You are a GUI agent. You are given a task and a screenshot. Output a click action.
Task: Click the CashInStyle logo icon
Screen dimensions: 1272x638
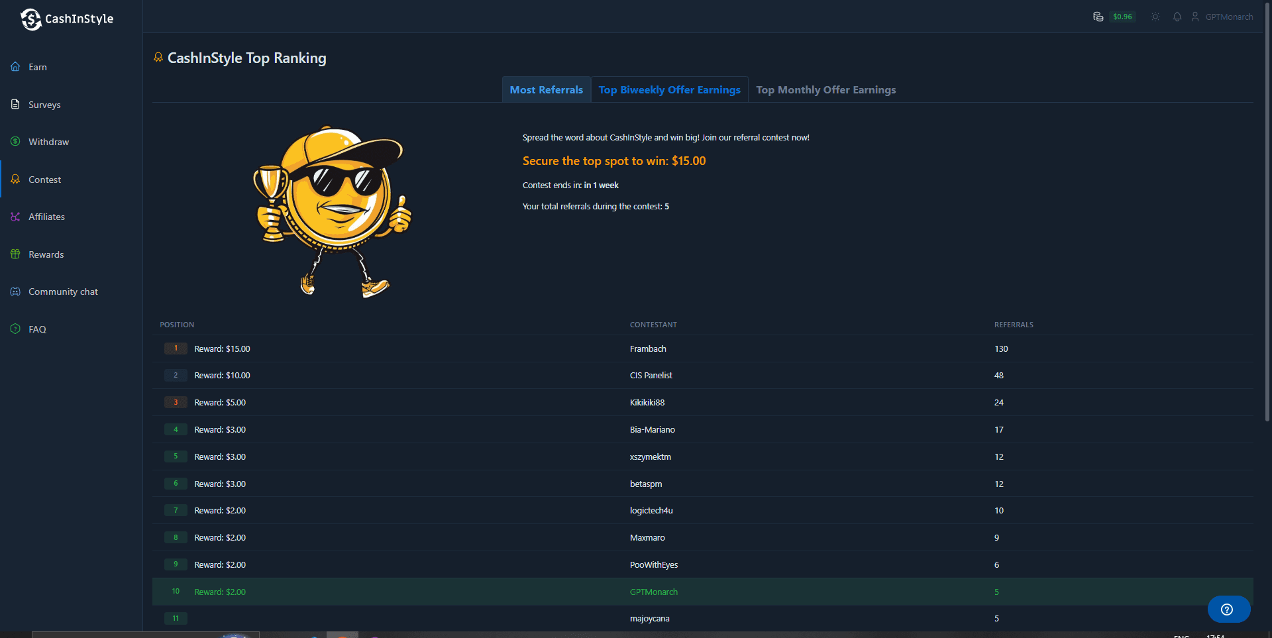[x=30, y=19]
